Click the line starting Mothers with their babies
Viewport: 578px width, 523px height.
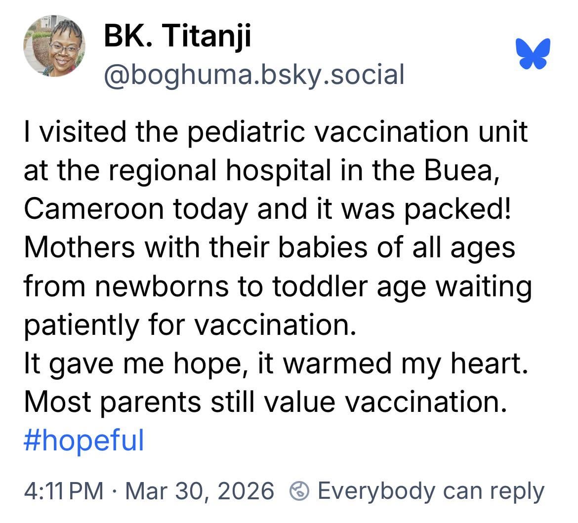(269, 247)
